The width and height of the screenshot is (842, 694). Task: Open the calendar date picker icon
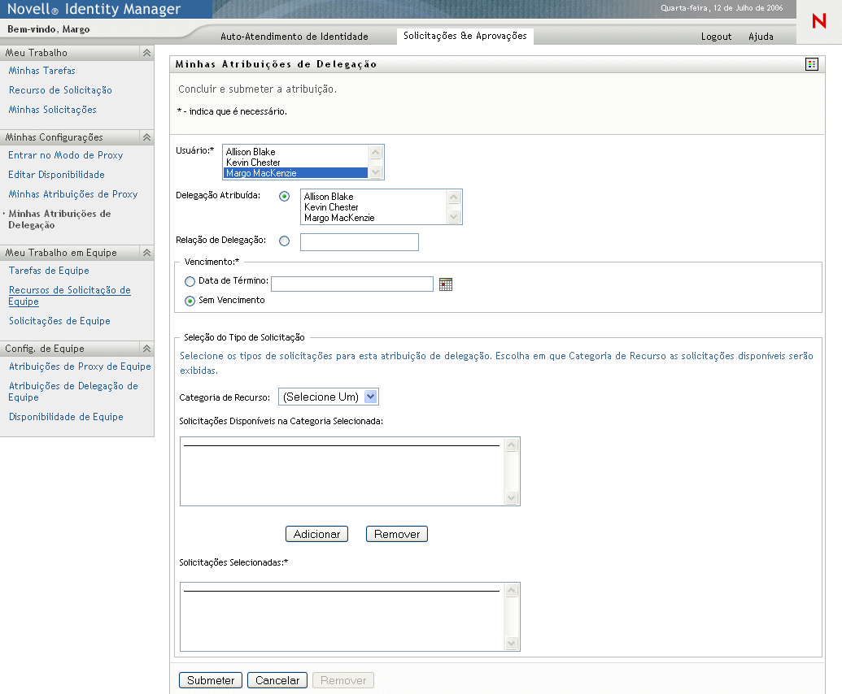click(445, 284)
